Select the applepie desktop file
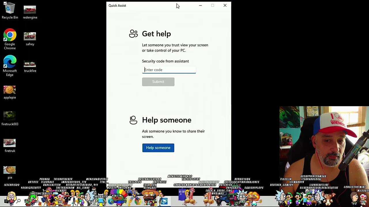 [10, 92]
